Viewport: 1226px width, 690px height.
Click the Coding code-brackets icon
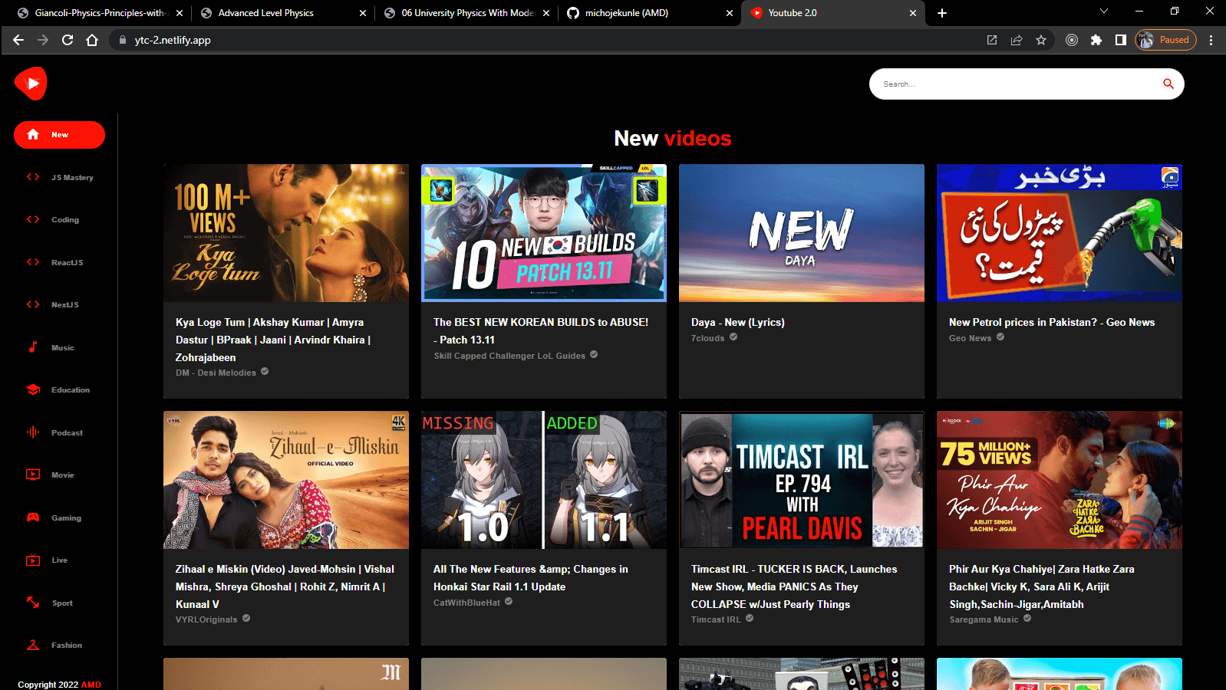coord(33,219)
